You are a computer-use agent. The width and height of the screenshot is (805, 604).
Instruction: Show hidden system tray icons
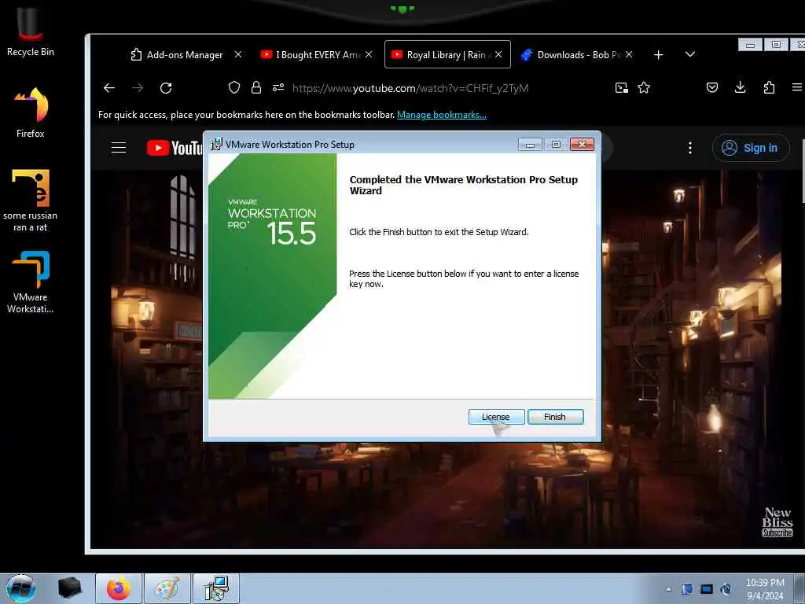tap(668, 590)
